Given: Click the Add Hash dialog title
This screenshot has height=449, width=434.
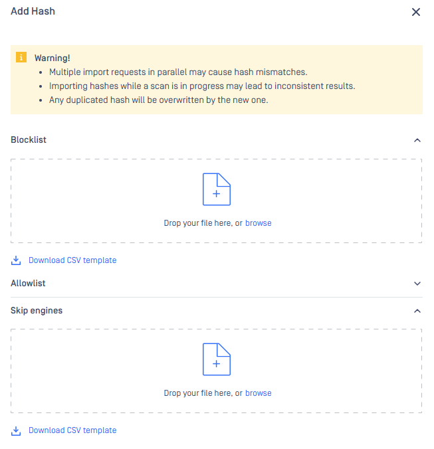Looking at the screenshot, I should pyautogui.click(x=33, y=11).
